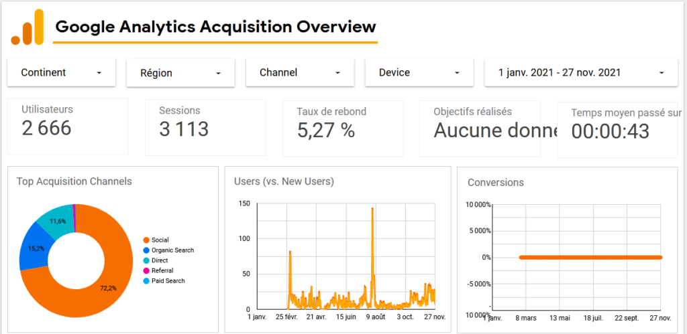The width and height of the screenshot is (687, 334).
Task: Select the Utilisateurs scorecard
Action: click(68, 127)
